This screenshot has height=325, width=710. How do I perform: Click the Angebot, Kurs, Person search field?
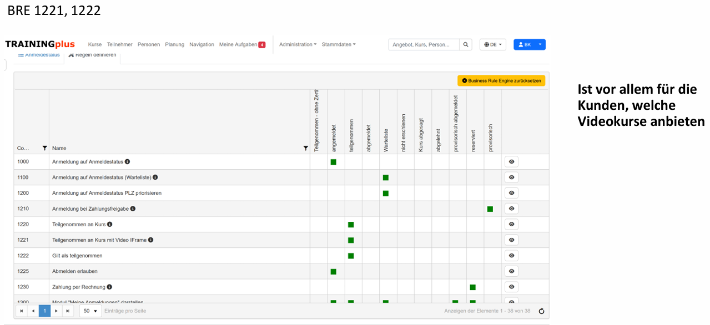424,44
